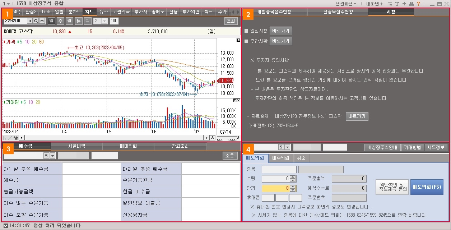Toggle the 주간시황 square marker
The width and height of the screenshot is (451, 230).
[x=246, y=41]
